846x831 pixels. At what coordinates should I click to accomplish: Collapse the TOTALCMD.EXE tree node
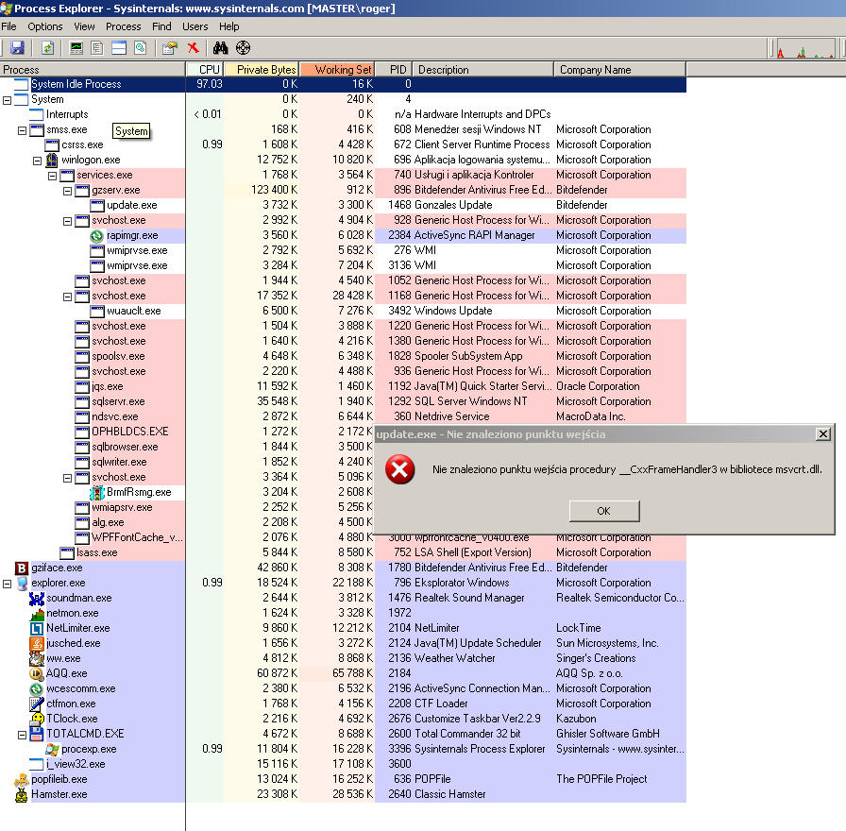pyautogui.click(x=22, y=735)
